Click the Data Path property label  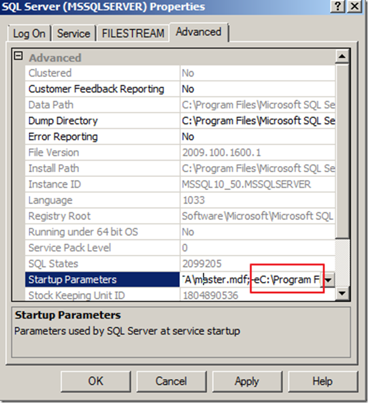pyautogui.click(x=51, y=105)
